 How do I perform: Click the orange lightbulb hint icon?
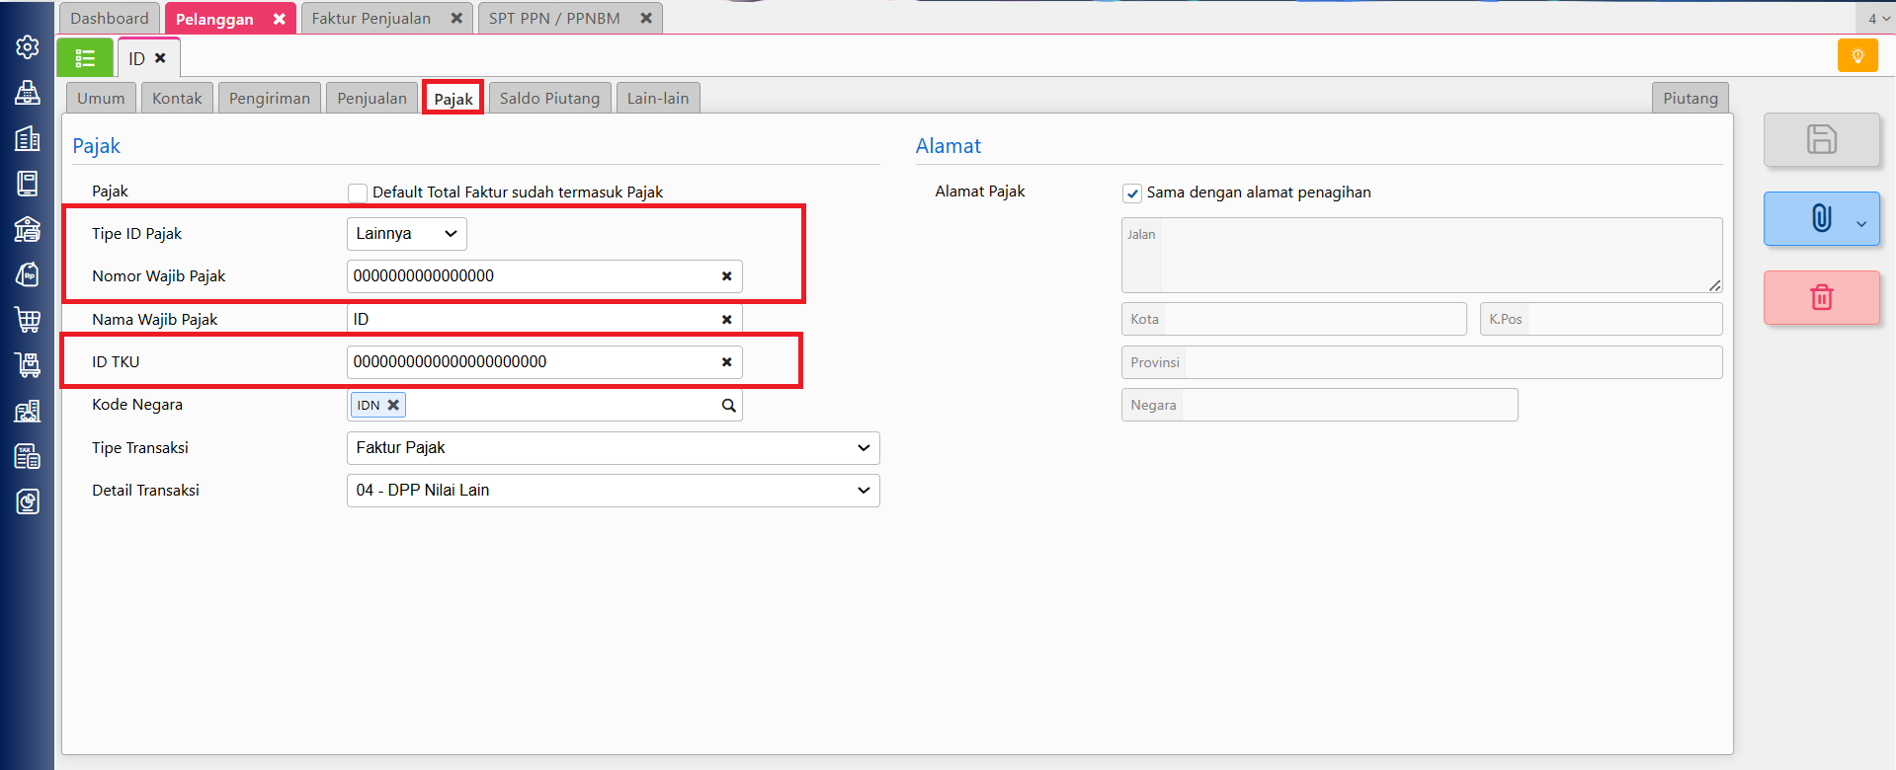pos(1857,56)
